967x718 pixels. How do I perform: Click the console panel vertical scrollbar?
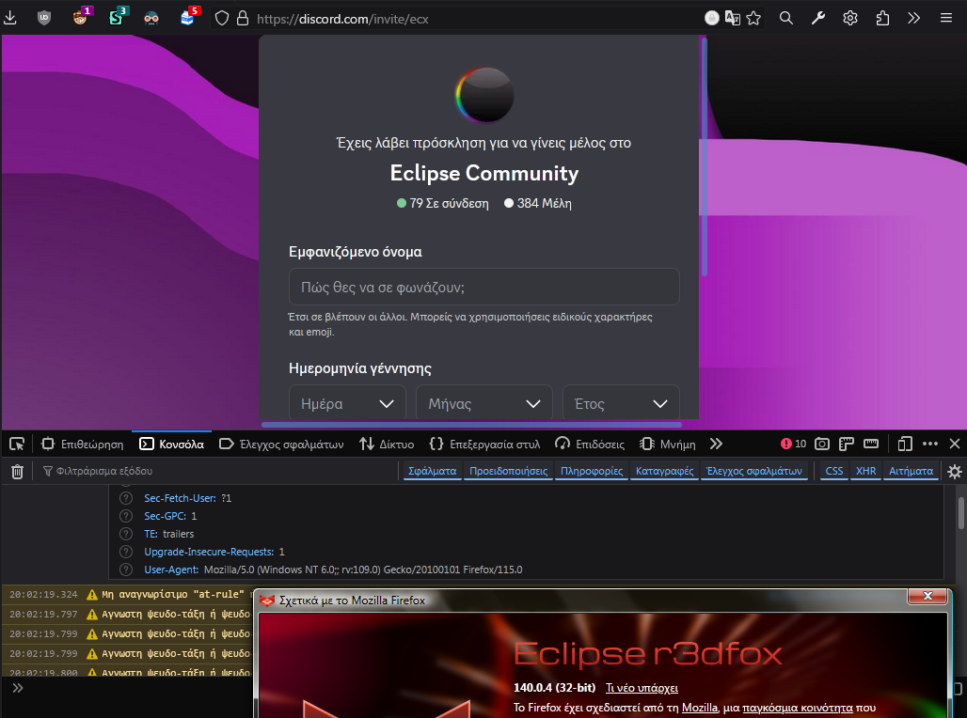point(960,513)
